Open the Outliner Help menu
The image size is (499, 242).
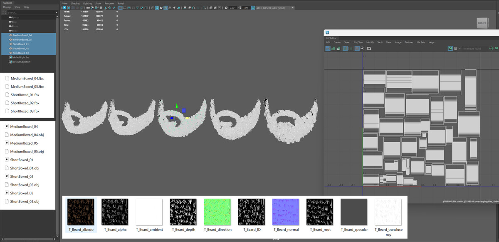[x=26, y=7]
